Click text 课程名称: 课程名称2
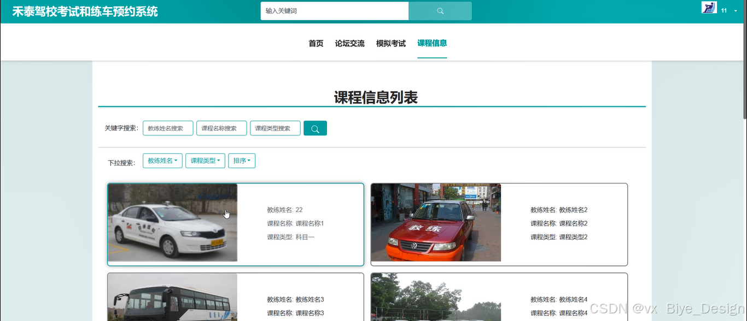Screen dimensions: 747x321 tap(559, 223)
